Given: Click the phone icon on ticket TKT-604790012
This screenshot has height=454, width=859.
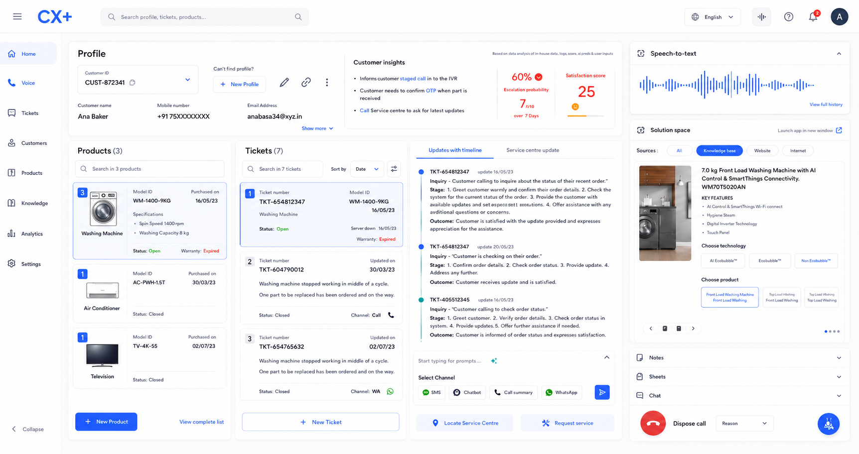Looking at the screenshot, I should click(x=391, y=315).
